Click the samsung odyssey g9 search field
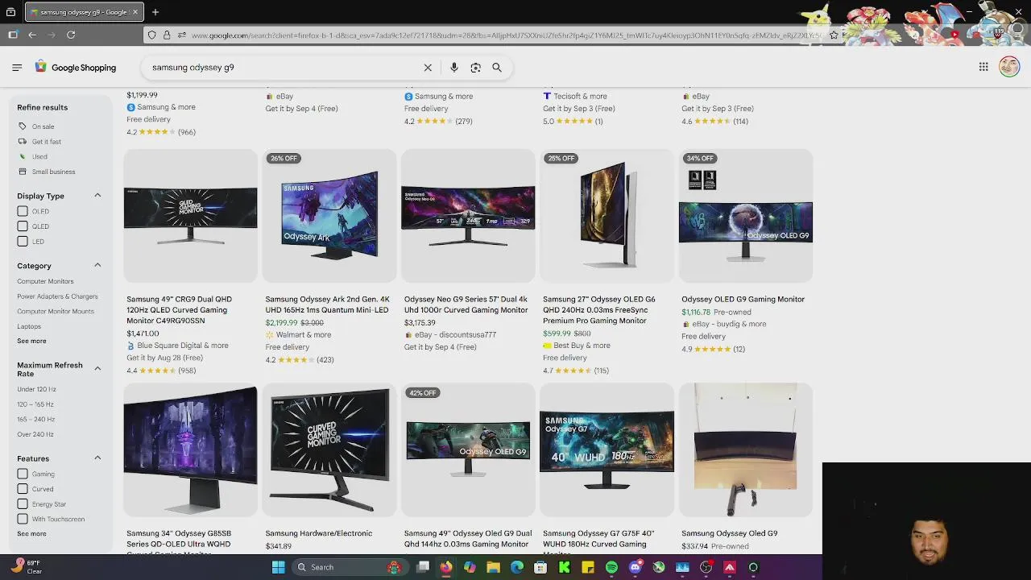This screenshot has width=1031, height=580. pyautogui.click(x=282, y=68)
